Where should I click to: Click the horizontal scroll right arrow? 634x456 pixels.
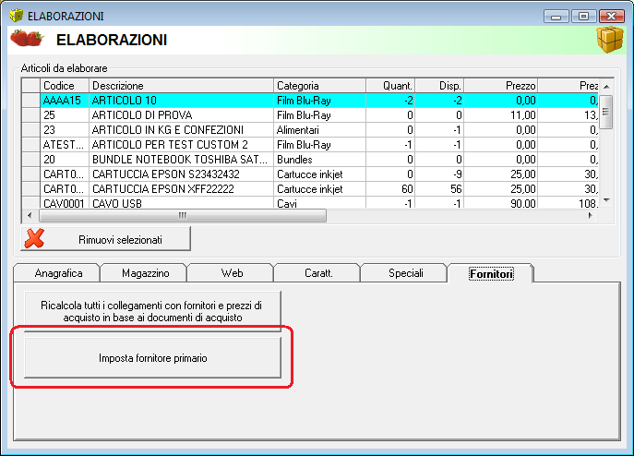pyautogui.click(x=591, y=216)
